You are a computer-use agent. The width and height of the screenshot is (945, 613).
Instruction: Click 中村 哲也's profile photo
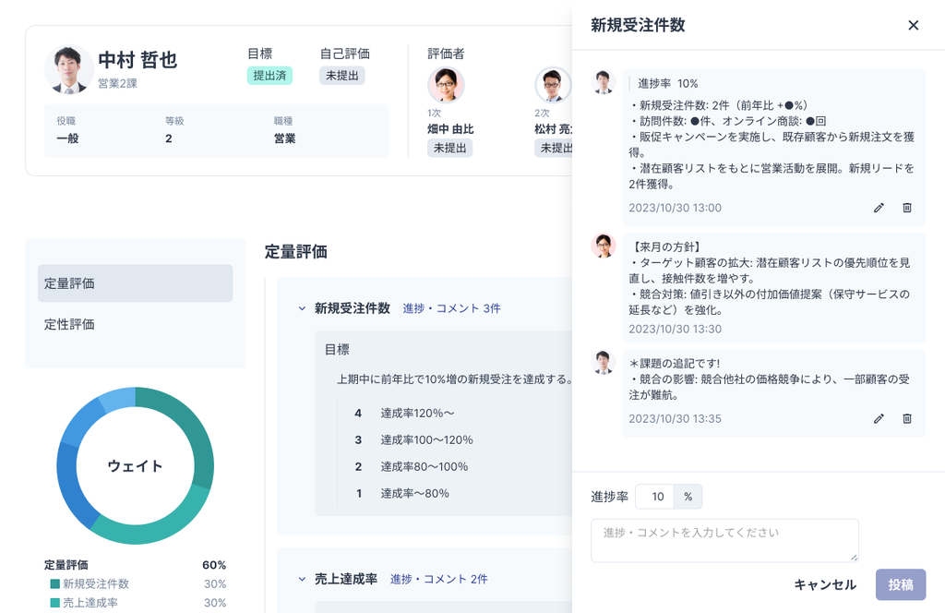pos(68,69)
